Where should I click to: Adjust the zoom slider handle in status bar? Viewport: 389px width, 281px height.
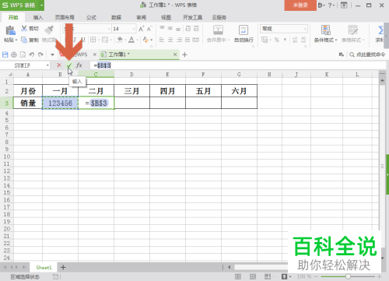pos(348,276)
